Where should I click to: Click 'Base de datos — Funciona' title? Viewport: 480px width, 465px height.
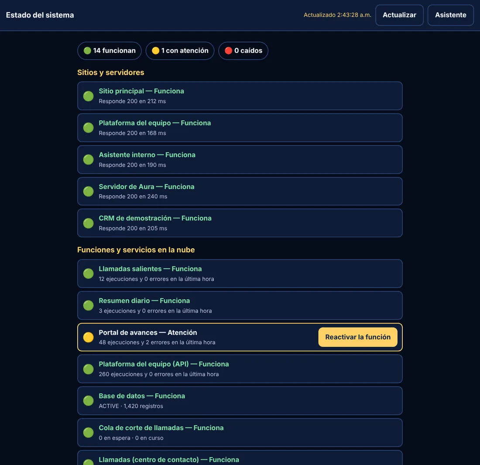(x=142, y=396)
